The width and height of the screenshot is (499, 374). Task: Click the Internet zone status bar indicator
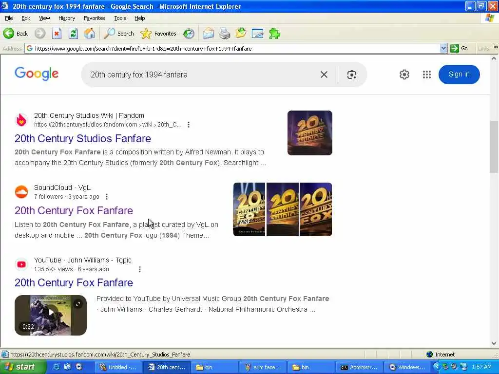click(441, 355)
